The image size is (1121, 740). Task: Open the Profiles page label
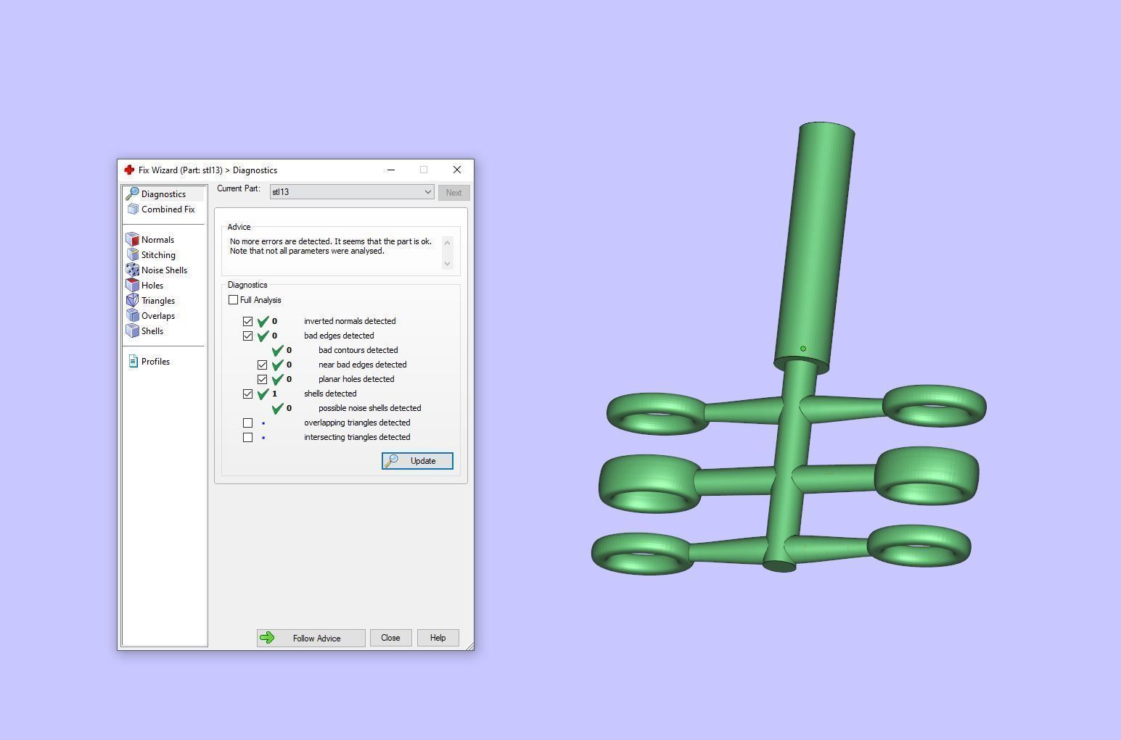[x=155, y=362]
